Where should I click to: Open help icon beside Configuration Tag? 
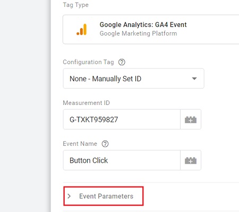coord(122,62)
